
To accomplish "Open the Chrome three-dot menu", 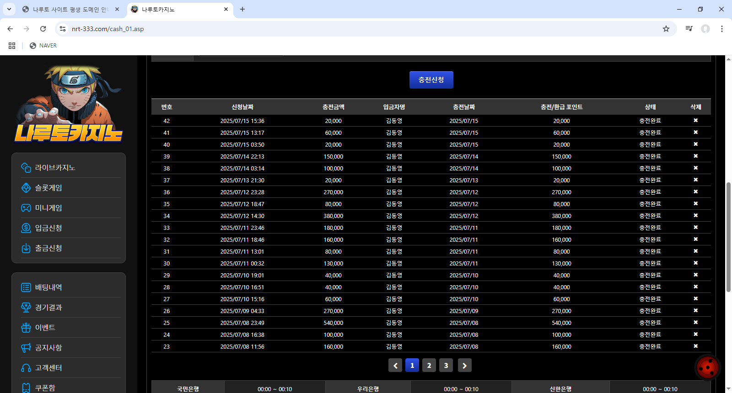I will (x=722, y=29).
